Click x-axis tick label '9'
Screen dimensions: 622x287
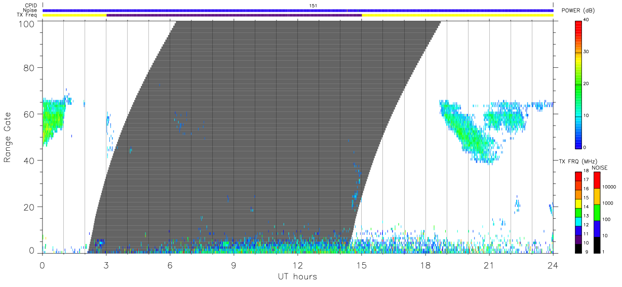pos(234,265)
